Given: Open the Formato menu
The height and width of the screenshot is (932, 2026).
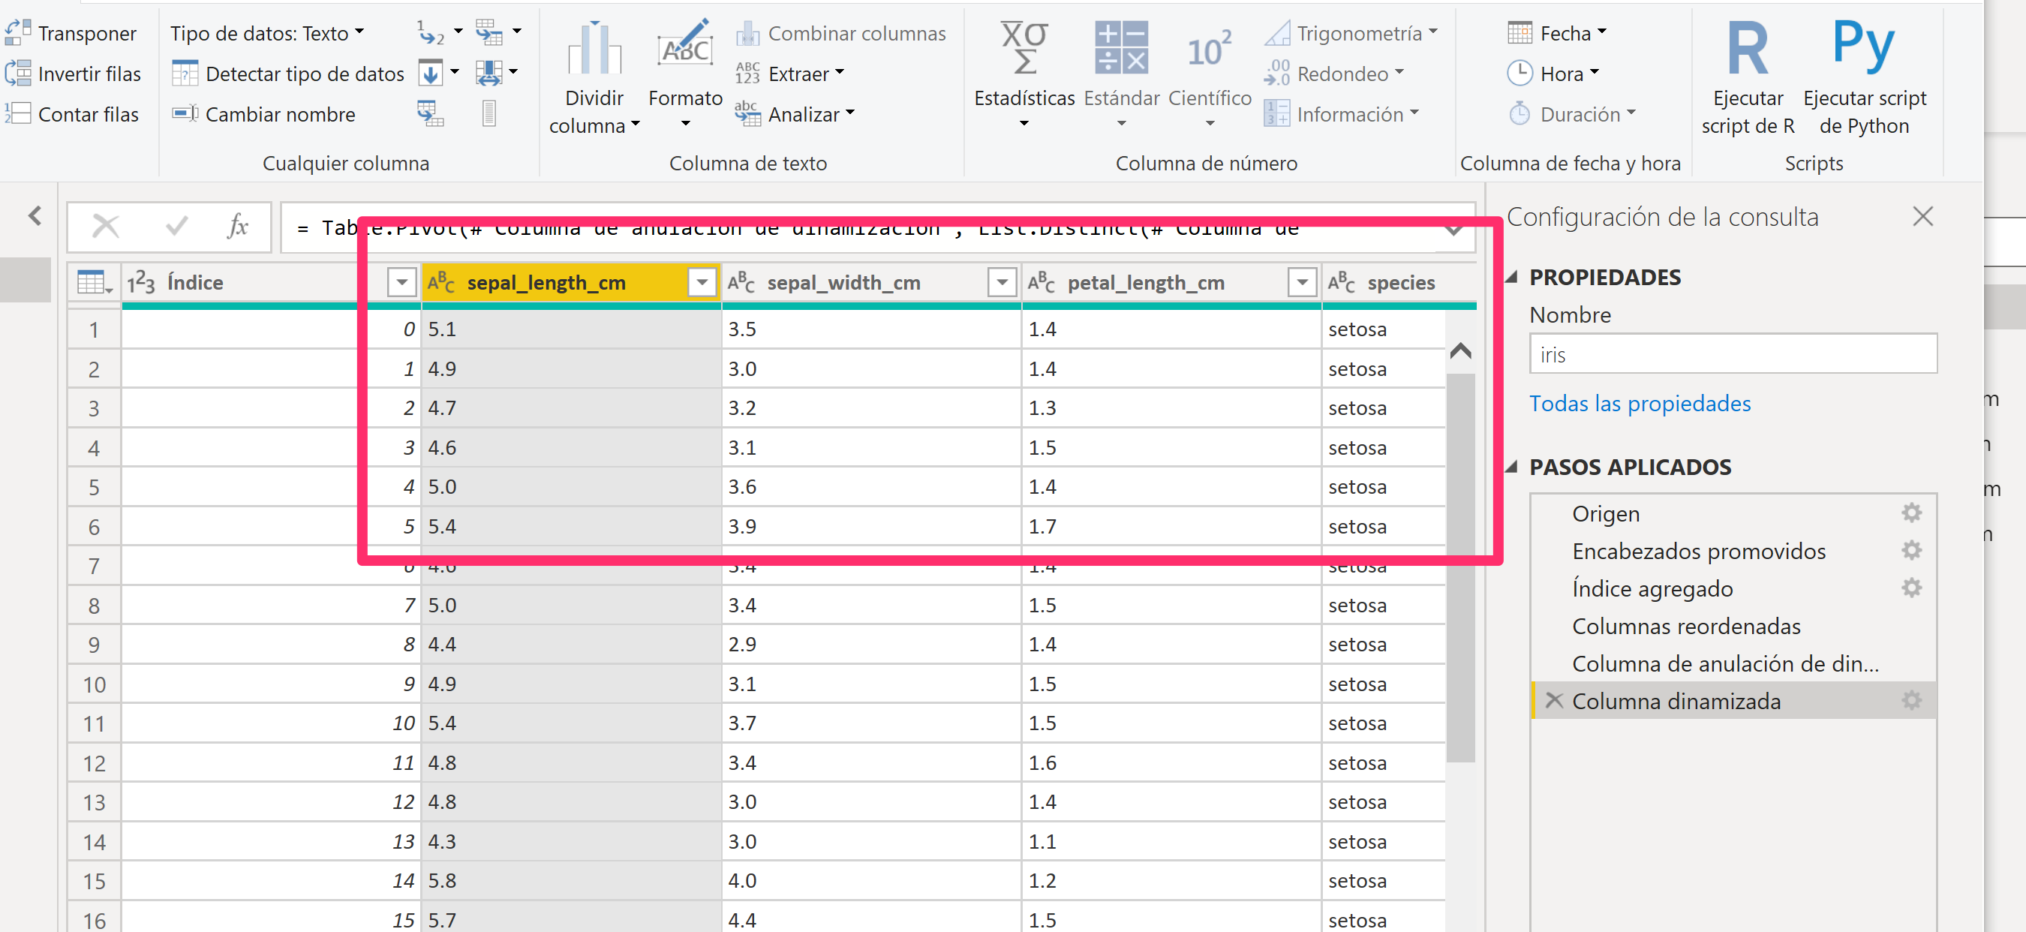Looking at the screenshot, I should pos(685,74).
